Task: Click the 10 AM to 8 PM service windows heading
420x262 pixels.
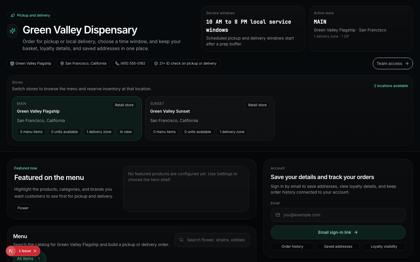Action: (249, 26)
